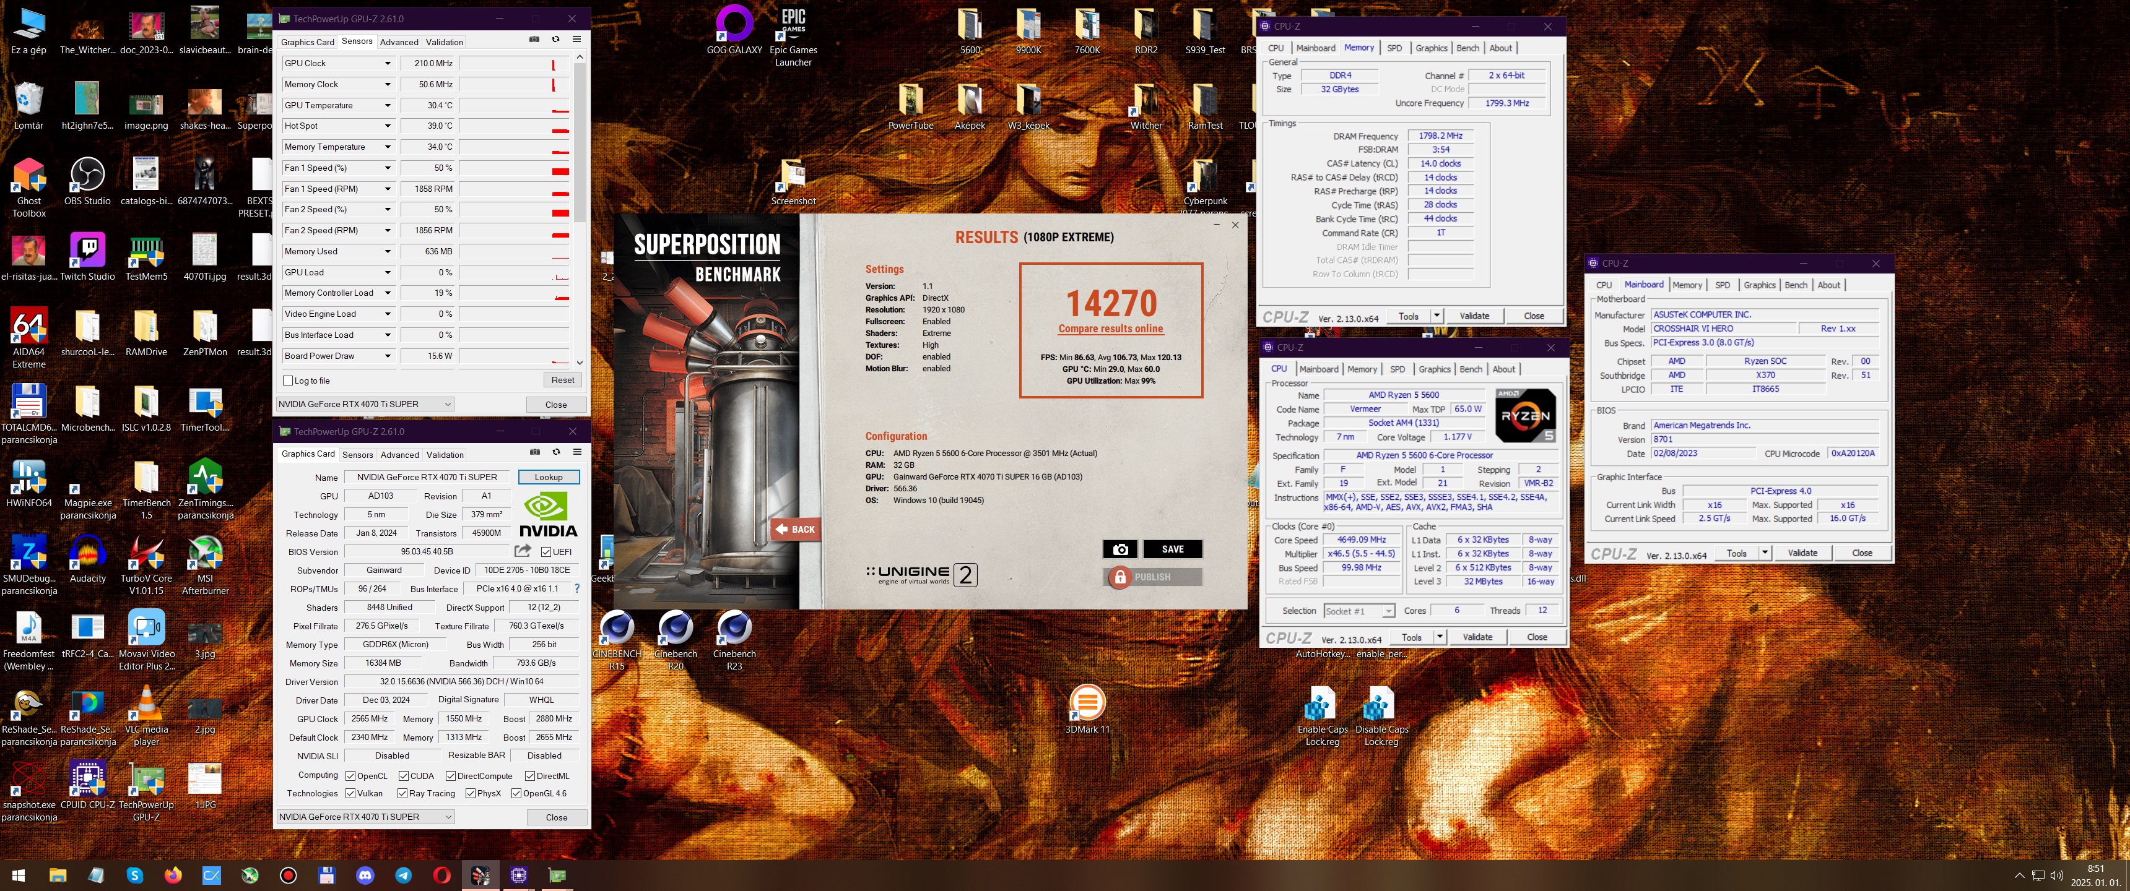Open Cinebench R23 desktop icon

coord(734,640)
